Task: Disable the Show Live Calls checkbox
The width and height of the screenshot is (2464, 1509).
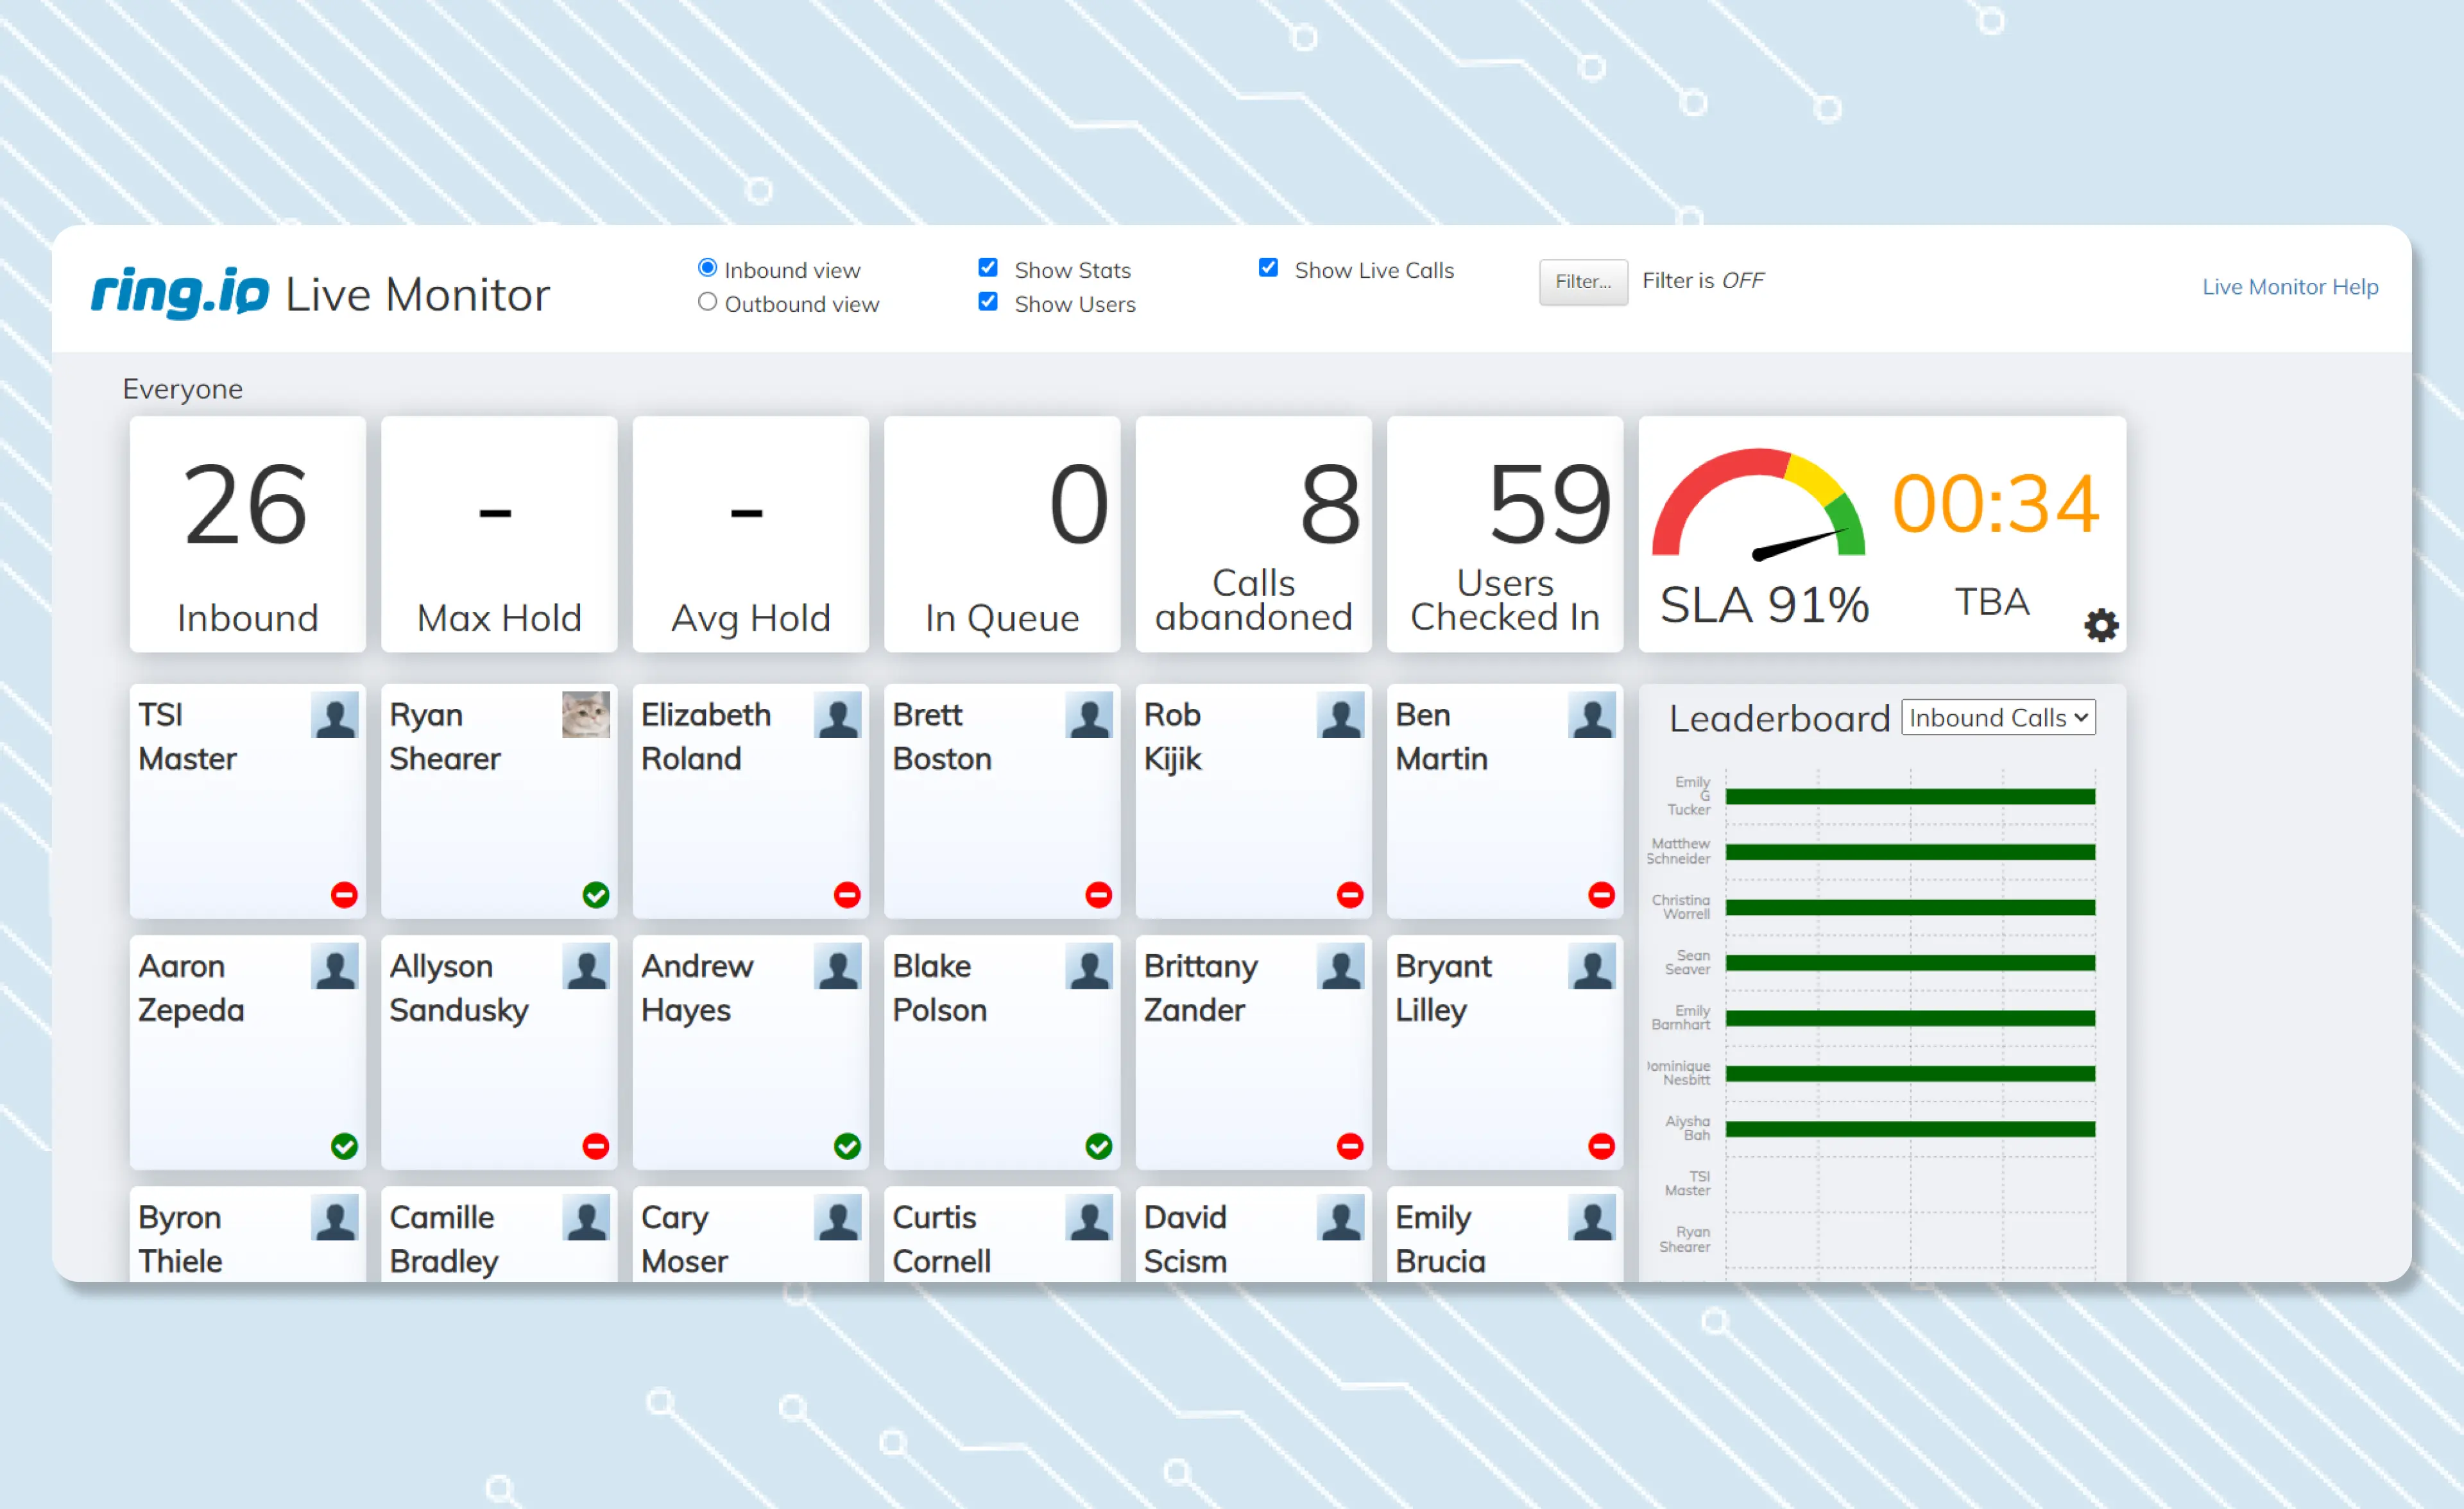Action: click(x=1268, y=267)
